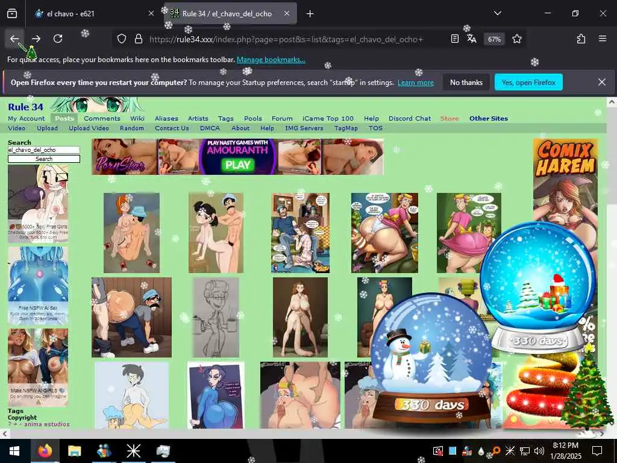Screen dimensions: 617x463
Task: Close the Rule 34 tab
Action: pos(287,14)
